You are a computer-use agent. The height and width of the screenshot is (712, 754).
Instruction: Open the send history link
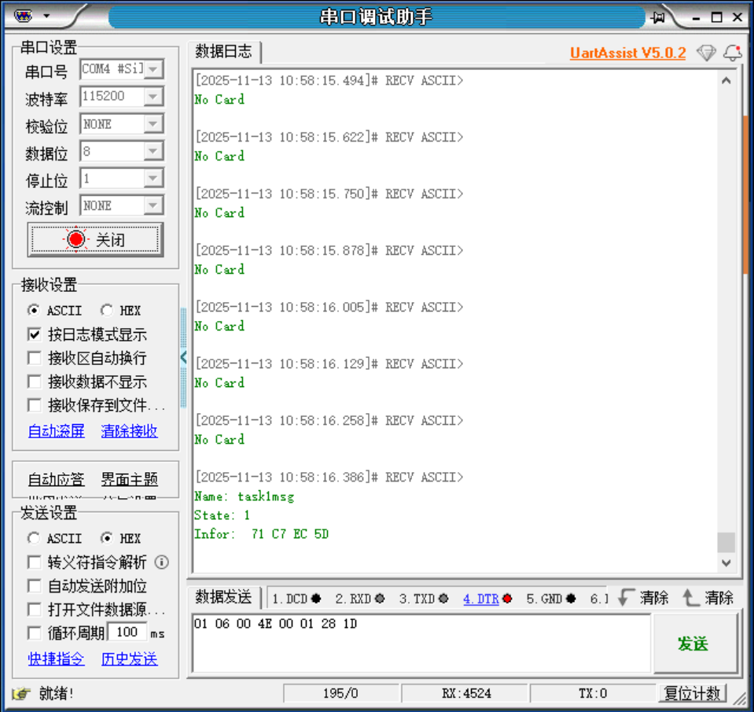(x=130, y=659)
